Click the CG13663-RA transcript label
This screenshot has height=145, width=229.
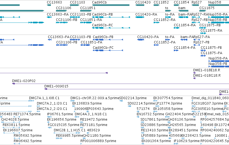pyautogui.click(x=58, y=14)
